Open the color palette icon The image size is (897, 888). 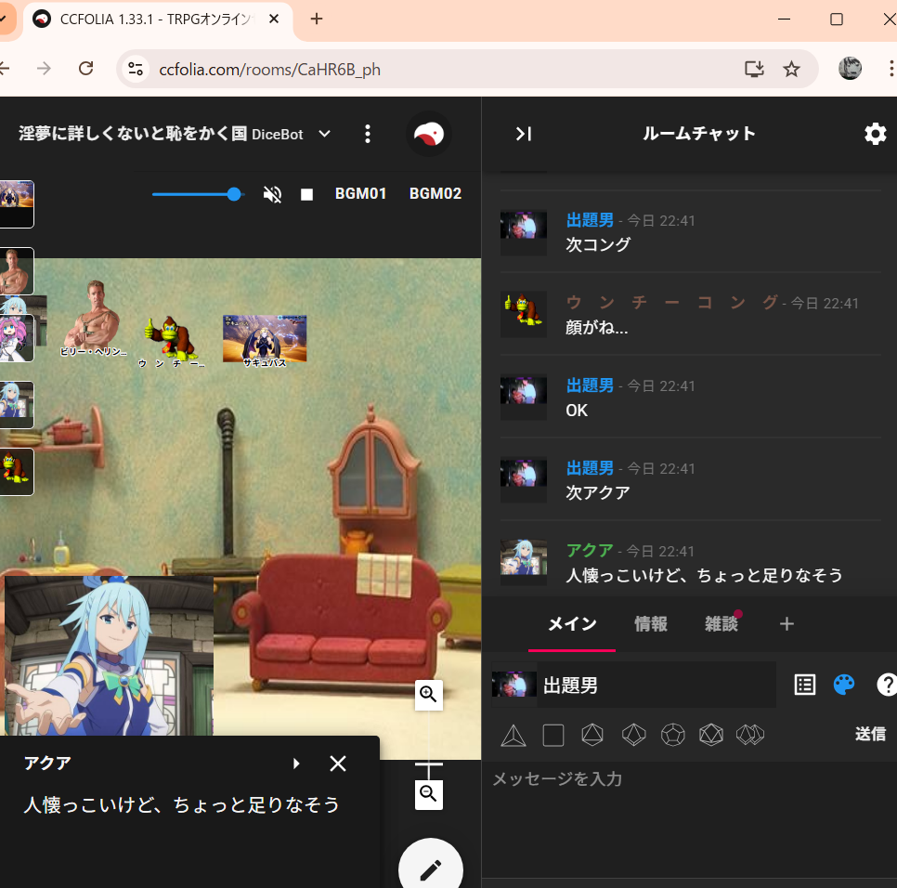click(x=844, y=685)
